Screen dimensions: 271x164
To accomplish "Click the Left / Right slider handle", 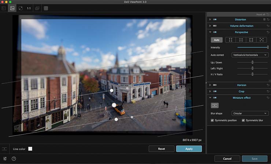I will coord(253,68).
